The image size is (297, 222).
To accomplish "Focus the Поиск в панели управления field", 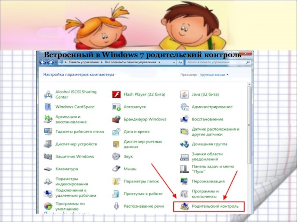I will coord(218,62).
